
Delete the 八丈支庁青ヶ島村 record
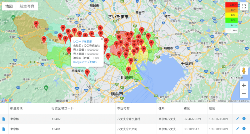[244, 119]
